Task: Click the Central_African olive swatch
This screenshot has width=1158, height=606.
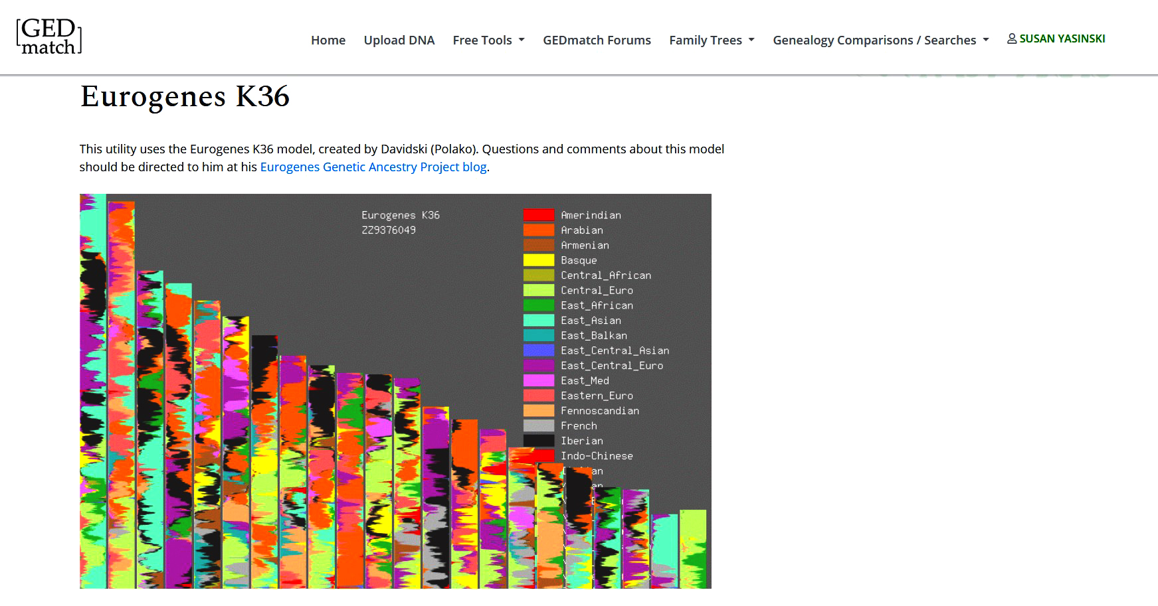Action: pos(539,275)
